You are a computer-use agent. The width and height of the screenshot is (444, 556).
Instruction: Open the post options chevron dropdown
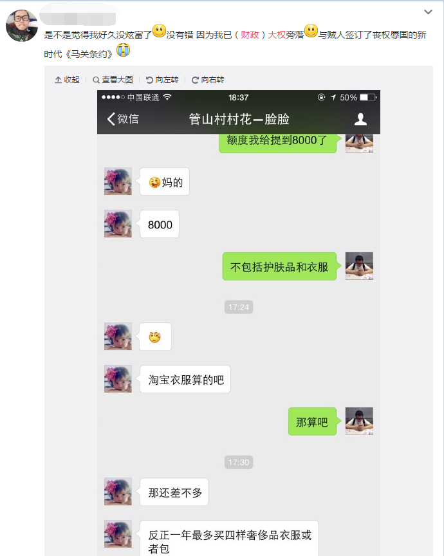tap(428, 12)
